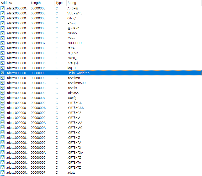Screen dimensions: 202x176
Task: Select the '0iN>/' string
Action: (72, 18)
